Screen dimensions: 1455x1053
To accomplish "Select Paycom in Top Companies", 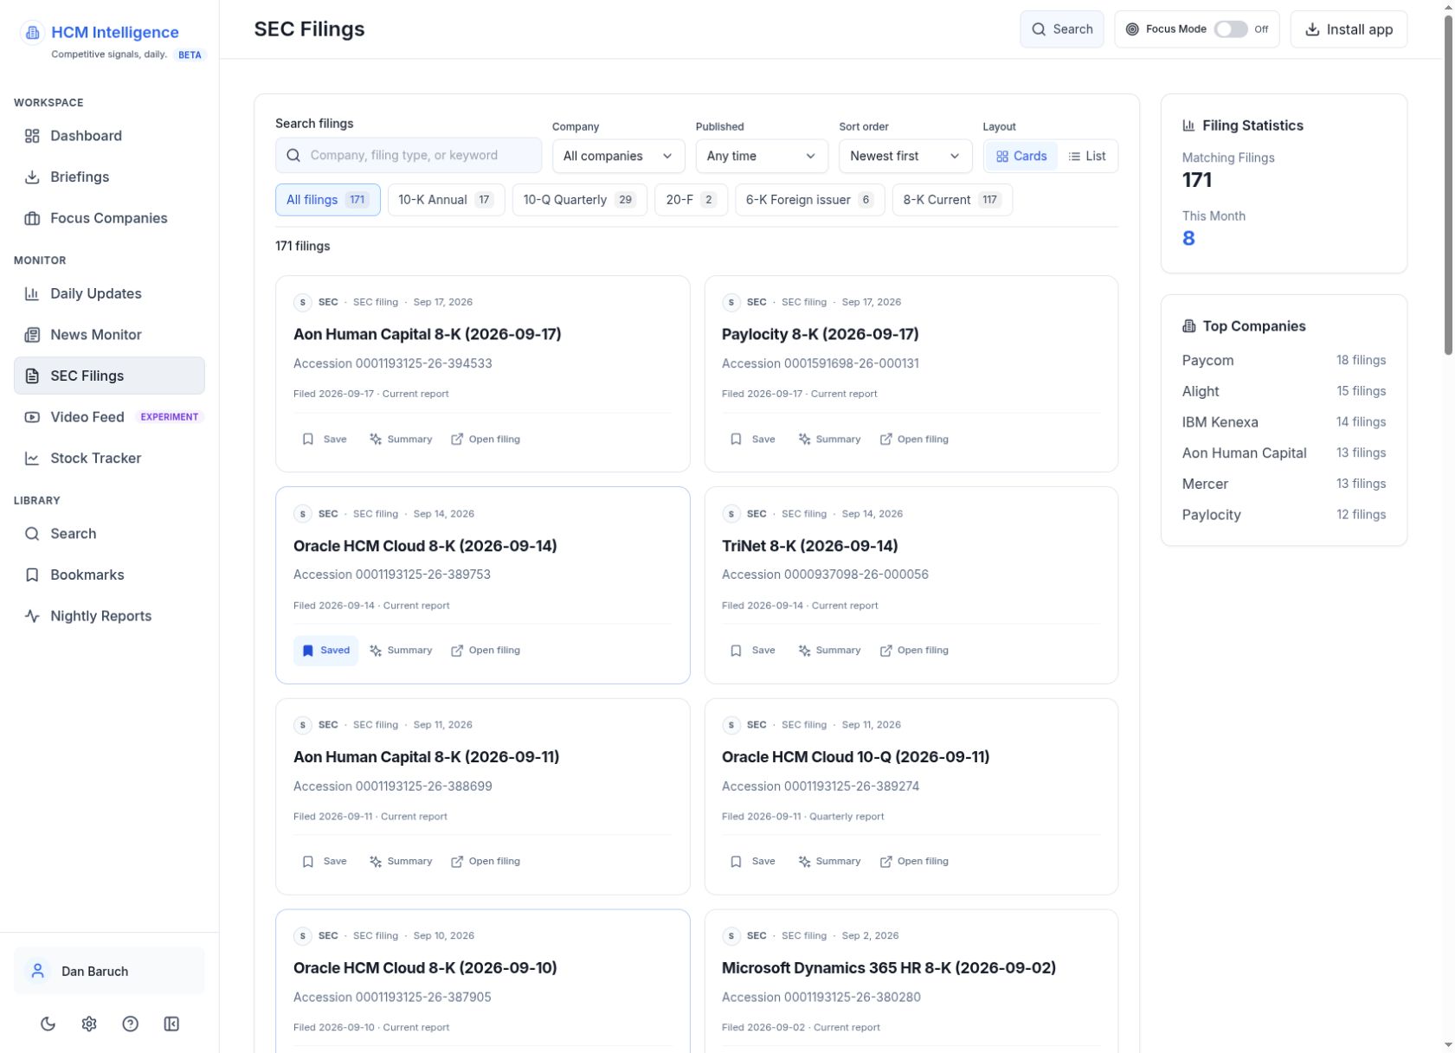I will click(1284, 361).
